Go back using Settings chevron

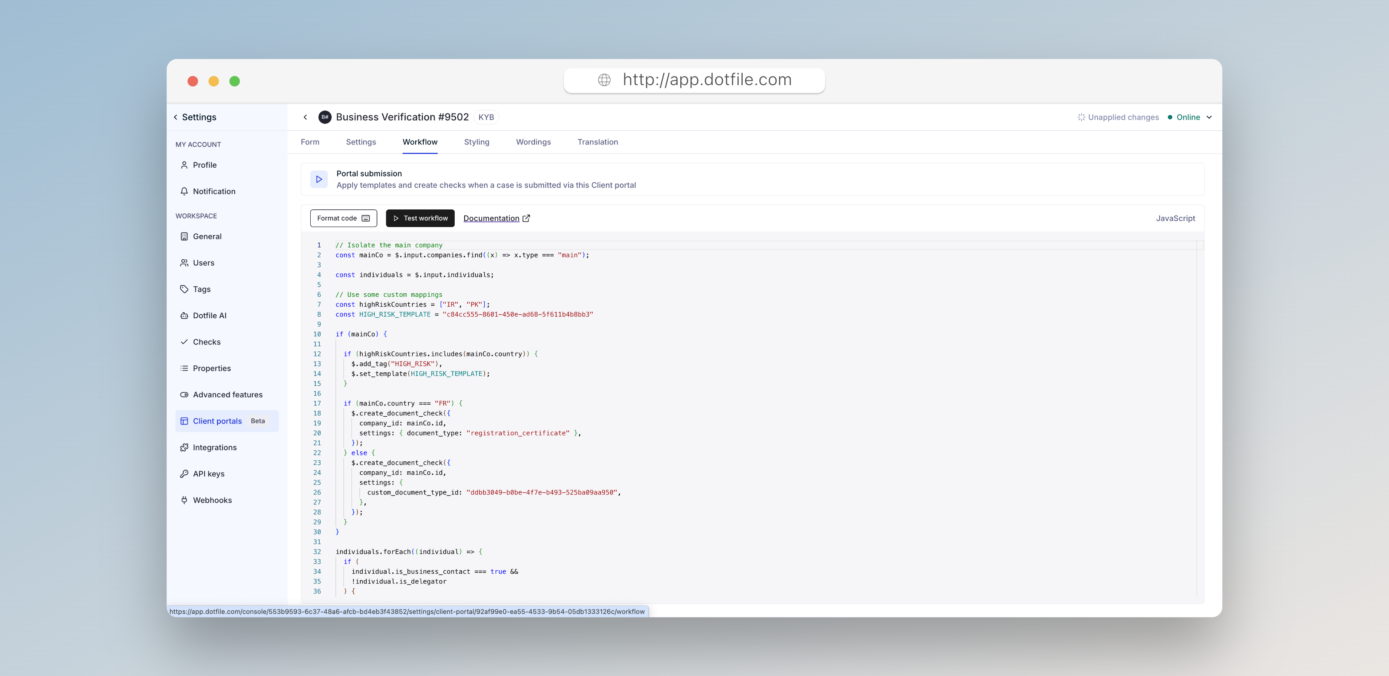pyautogui.click(x=176, y=117)
